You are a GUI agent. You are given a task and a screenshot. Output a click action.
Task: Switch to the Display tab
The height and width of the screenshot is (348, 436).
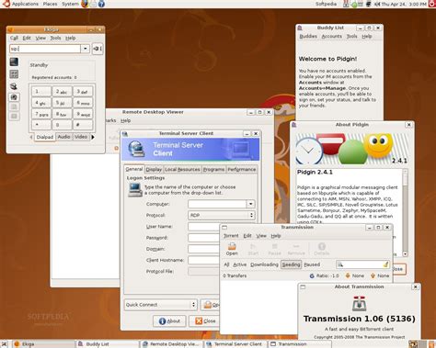coord(154,169)
